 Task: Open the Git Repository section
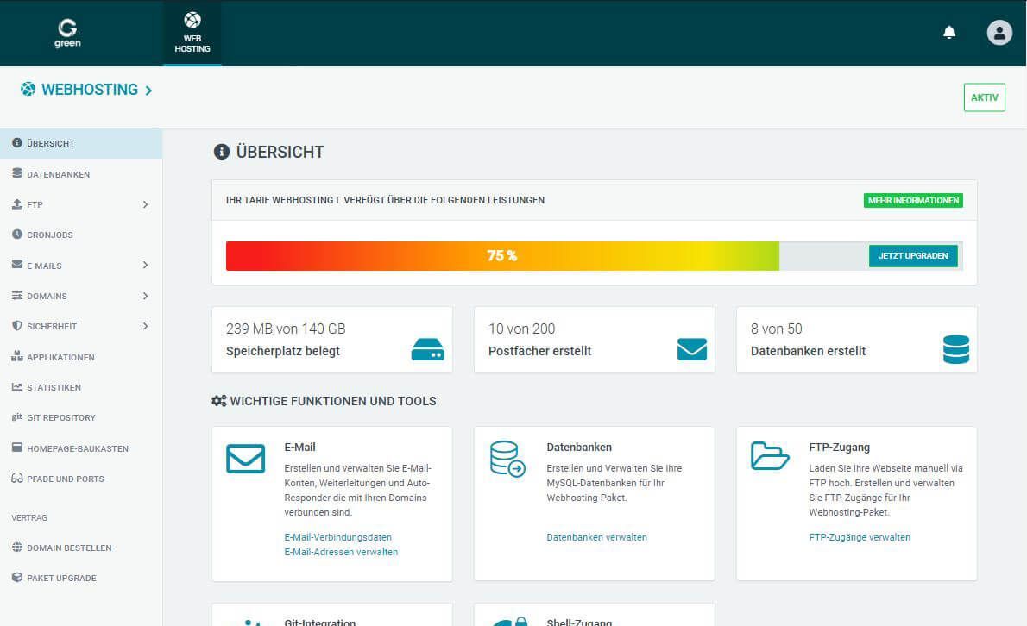[62, 417]
